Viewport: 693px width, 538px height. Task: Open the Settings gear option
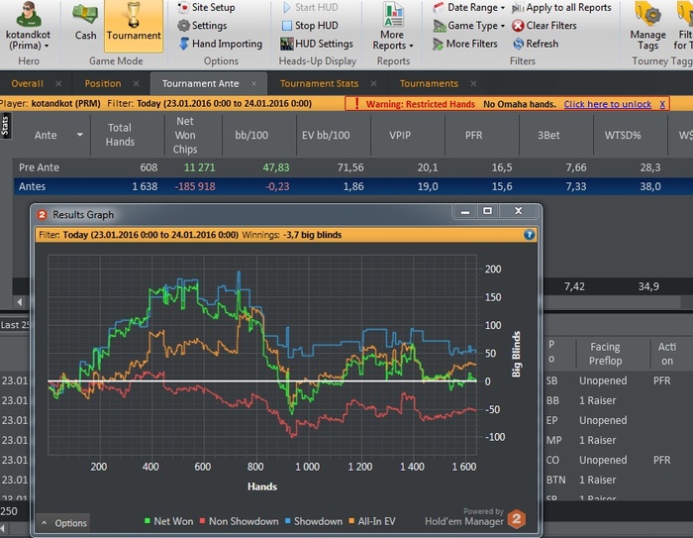pyautogui.click(x=202, y=26)
